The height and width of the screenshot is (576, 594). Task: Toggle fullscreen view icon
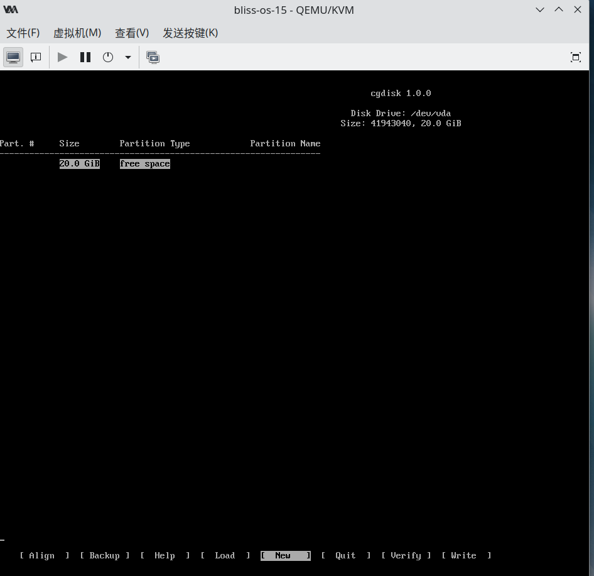point(575,57)
